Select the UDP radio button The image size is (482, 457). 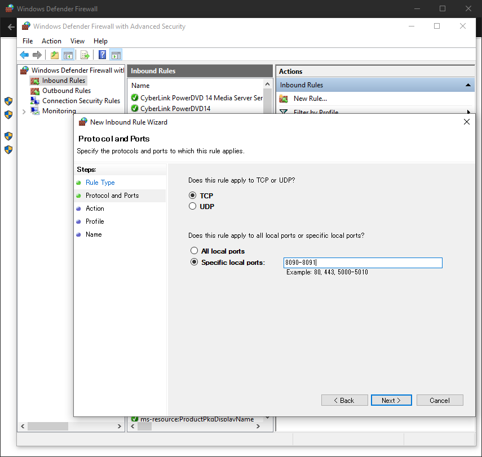pyautogui.click(x=192, y=206)
